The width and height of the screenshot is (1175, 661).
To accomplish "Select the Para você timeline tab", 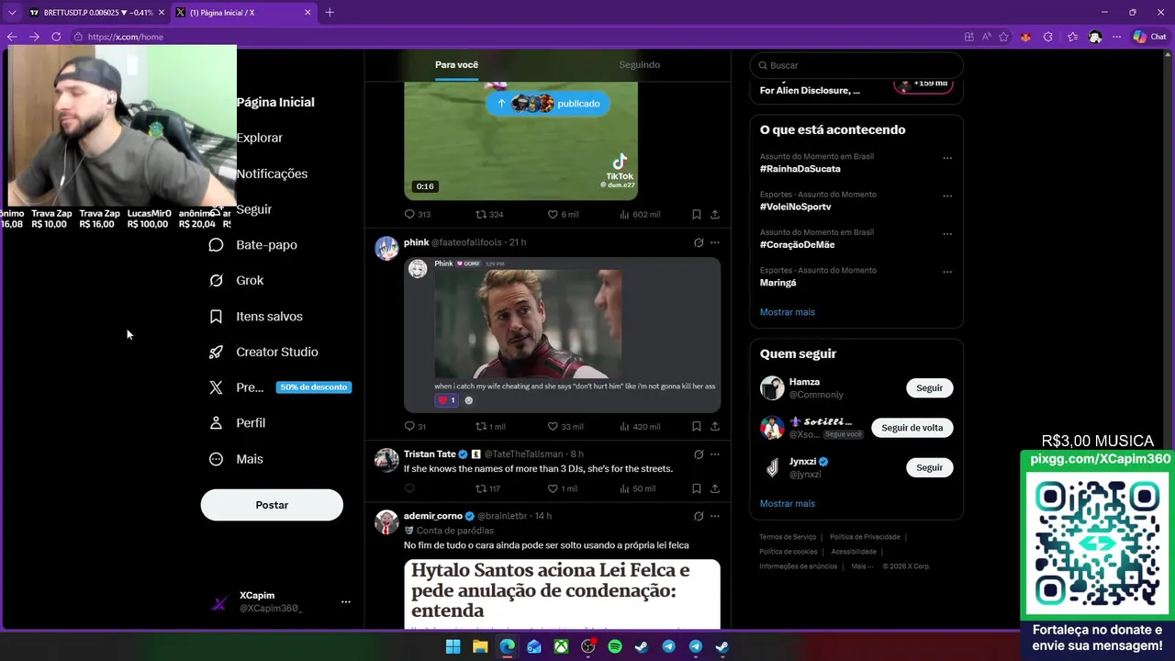I will click(x=456, y=65).
